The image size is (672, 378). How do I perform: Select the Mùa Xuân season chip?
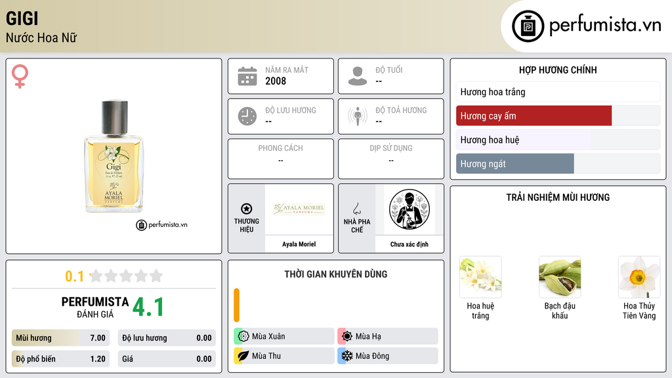(284, 337)
